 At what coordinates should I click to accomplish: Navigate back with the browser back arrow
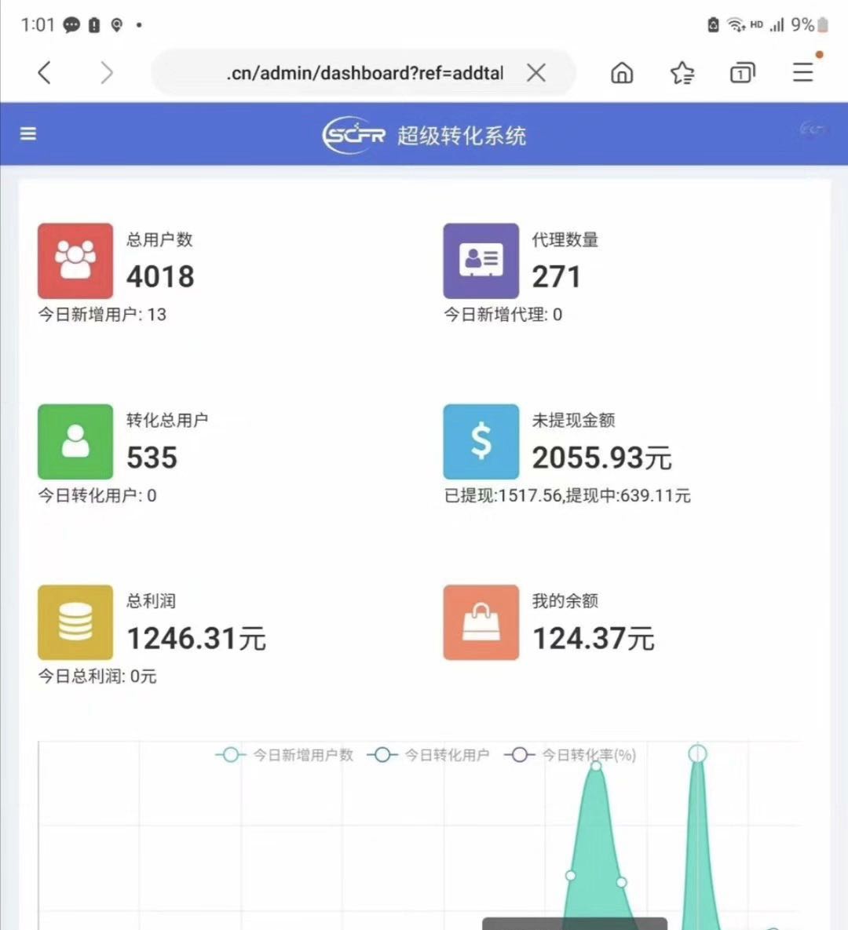pyautogui.click(x=45, y=73)
